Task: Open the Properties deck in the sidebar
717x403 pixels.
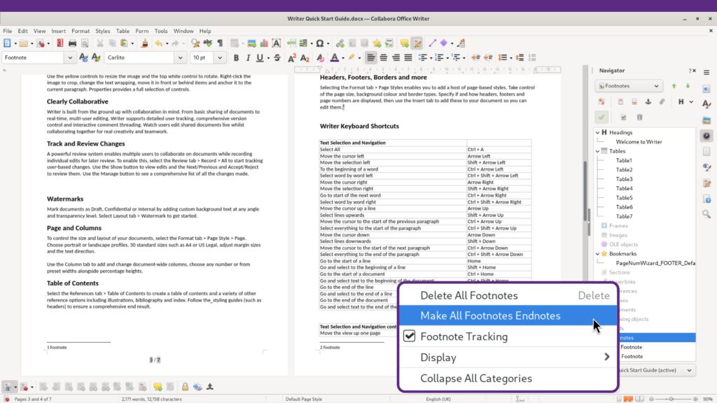Action: [706, 89]
